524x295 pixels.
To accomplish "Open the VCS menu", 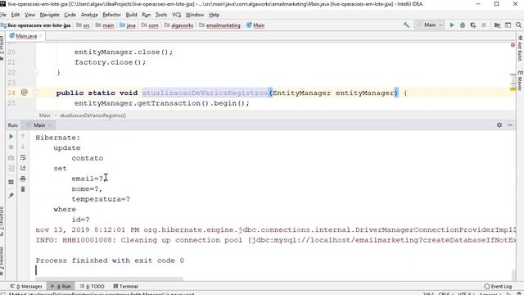I will (177, 15).
